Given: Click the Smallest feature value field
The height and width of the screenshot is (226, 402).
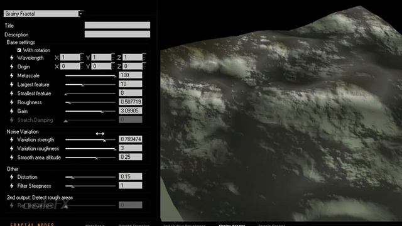Looking at the screenshot, I should (x=131, y=93).
